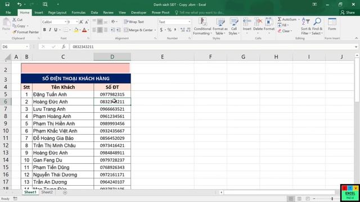Expand the formula bar
360x202 pixels.
356,47
